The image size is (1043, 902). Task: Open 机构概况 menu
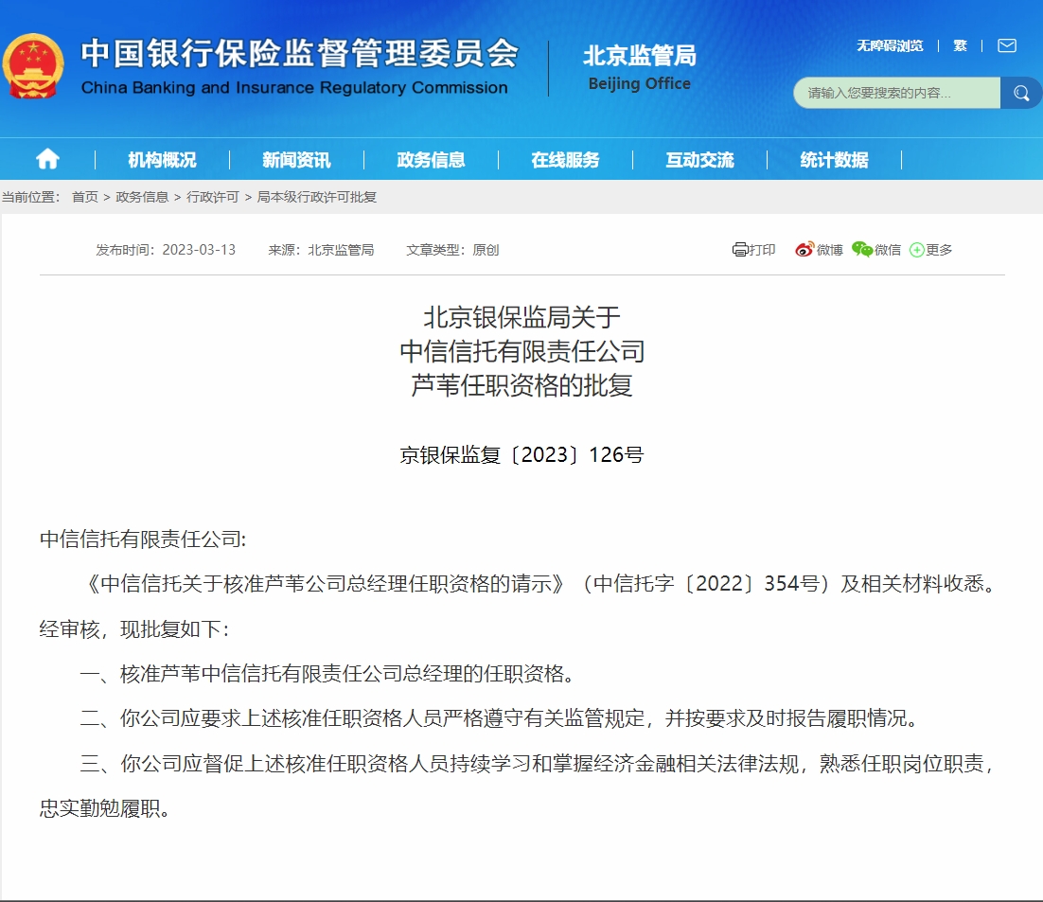coord(162,160)
